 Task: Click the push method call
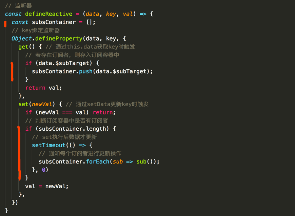coord(86,71)
